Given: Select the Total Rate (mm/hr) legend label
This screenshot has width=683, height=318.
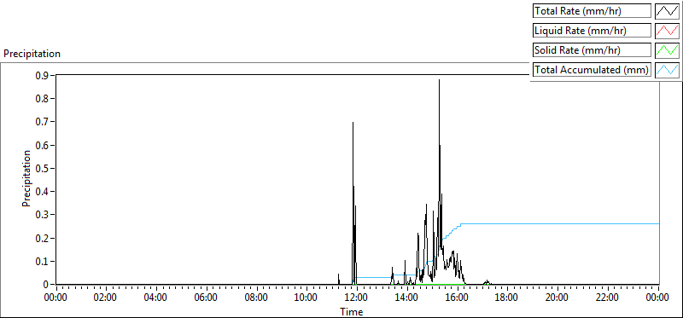Looking at the screenshot, I should click(592, 11).
